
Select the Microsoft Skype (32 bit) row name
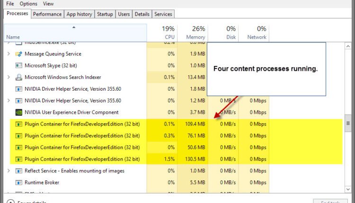pyautogui.click(x=51, y=66)
